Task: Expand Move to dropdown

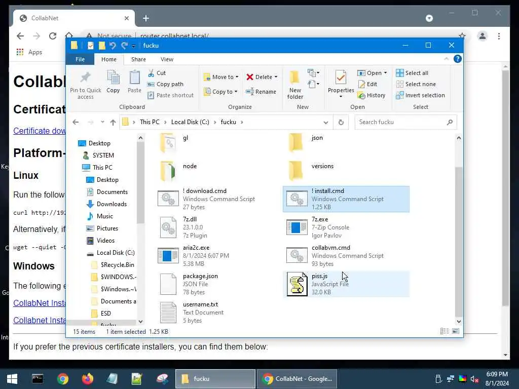Action: [237, 77]
